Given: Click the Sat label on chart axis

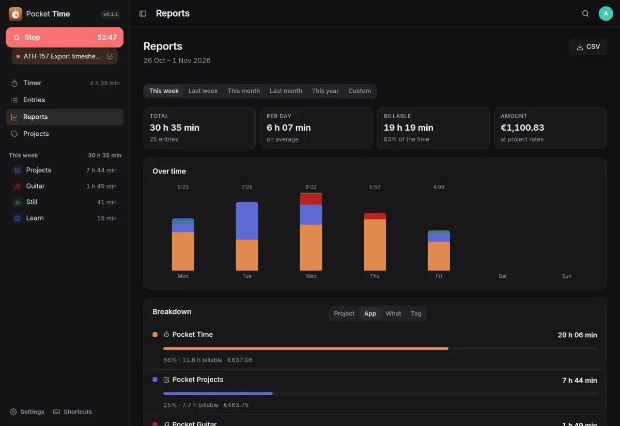Looking at the screenshot, I should pos(503,276).
